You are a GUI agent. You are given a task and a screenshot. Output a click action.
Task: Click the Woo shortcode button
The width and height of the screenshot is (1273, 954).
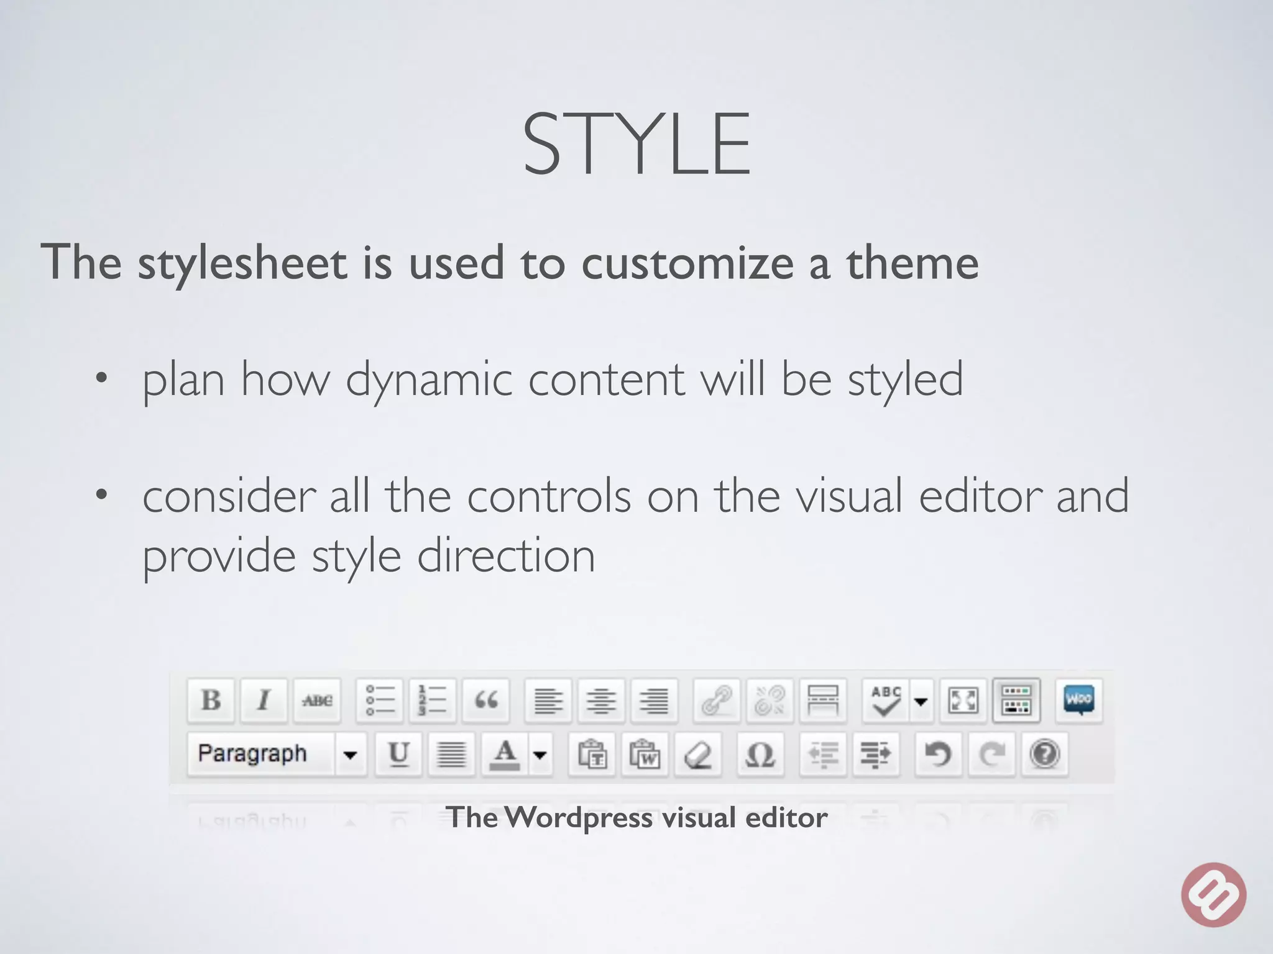pyautogui.click(x=1079, y=701)
